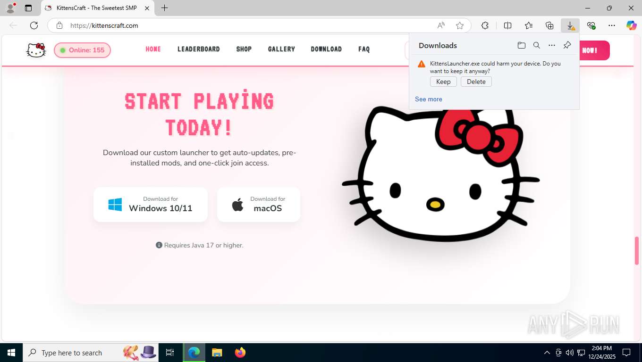This screenshot has height=362, width=642.
Task: Click the pink NOW! button
Action: click(594, 50)
